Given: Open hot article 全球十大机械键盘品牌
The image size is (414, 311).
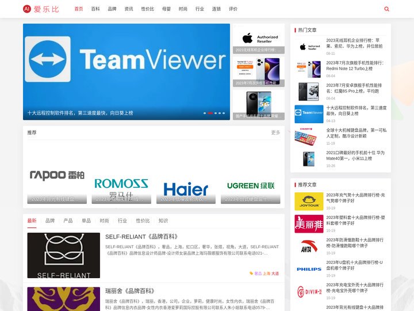Looking at the screenshot, I should [x=356, y=133].
